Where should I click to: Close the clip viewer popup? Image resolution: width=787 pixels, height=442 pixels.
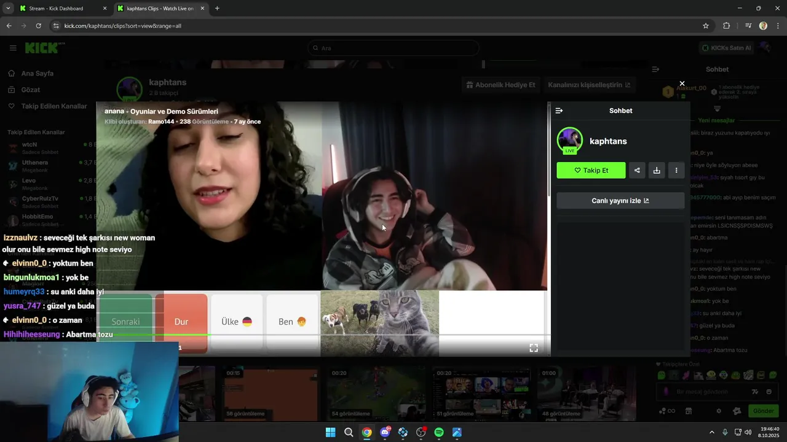coord(682,83)
